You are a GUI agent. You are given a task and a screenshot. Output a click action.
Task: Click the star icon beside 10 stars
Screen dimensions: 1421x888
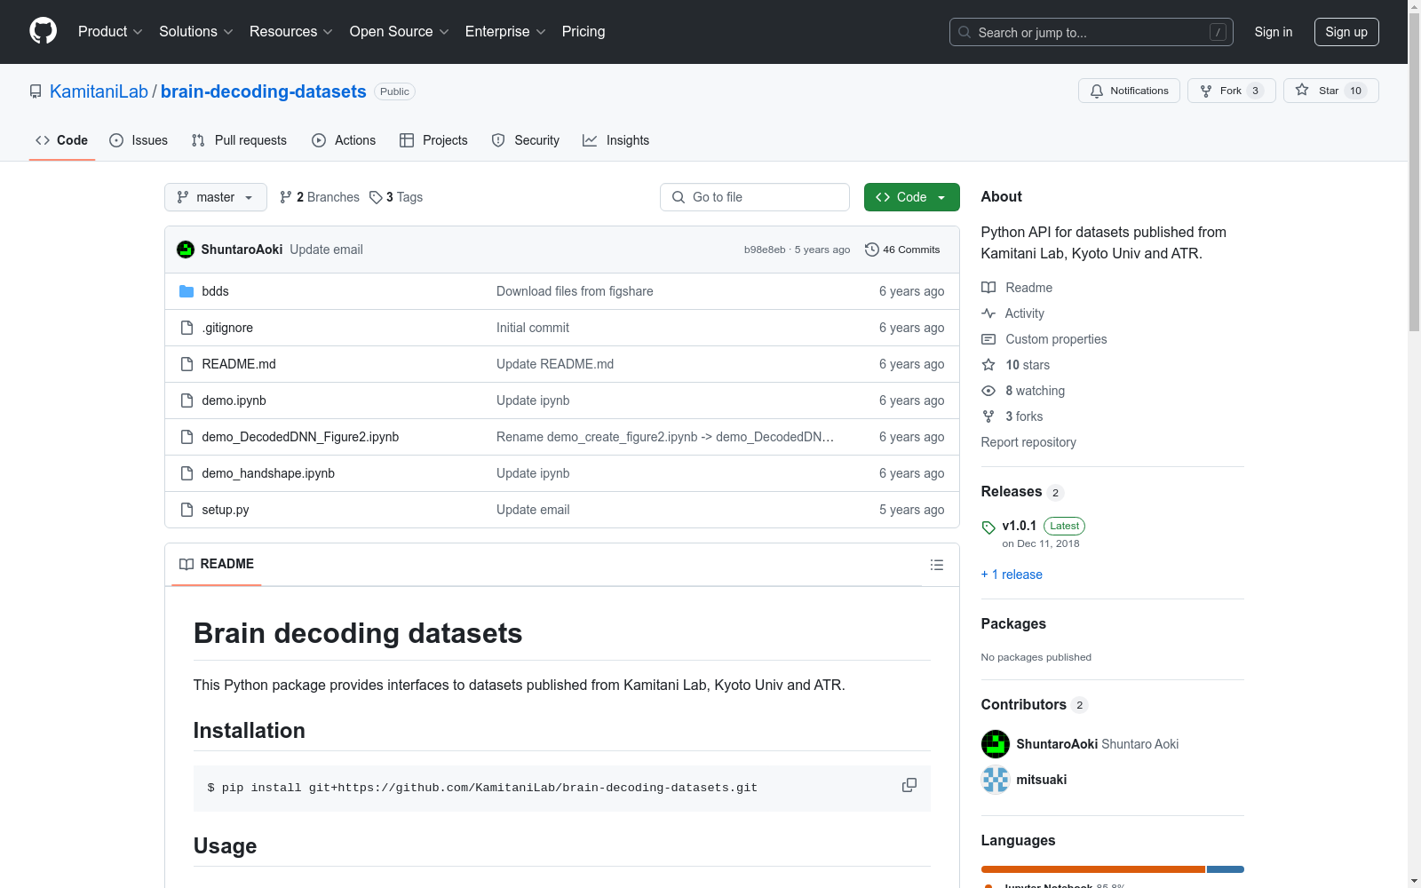[x=988, y=365]
